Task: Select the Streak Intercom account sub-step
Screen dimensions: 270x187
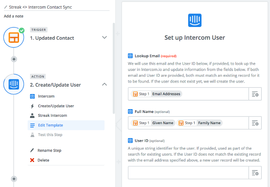Action: click(x=52, y=116)
